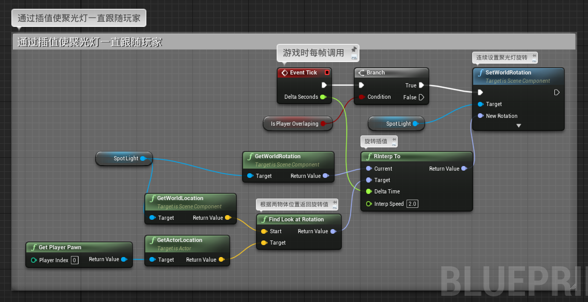Click upper Spot Light output pin near SetWorldRotation

point(415,124)
